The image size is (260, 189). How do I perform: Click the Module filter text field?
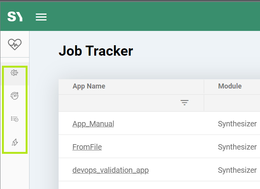tap(233, 103)
